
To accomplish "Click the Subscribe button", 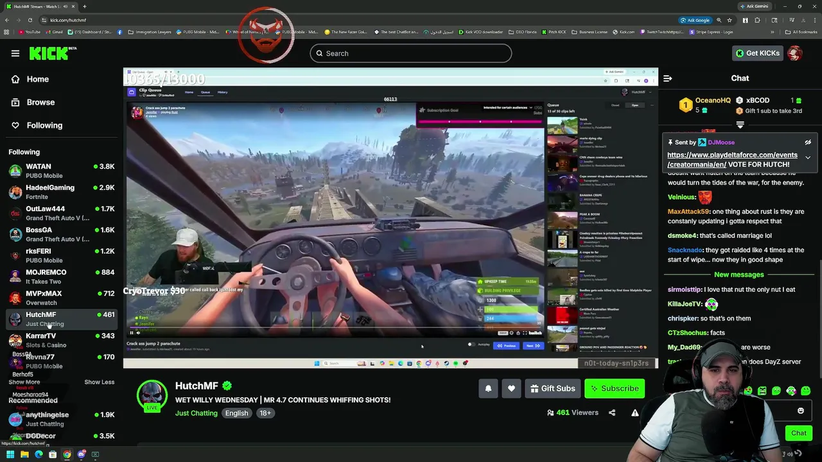I will point(615,388).
